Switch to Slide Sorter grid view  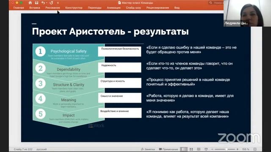pyautogui.click(x=191, y=149)
